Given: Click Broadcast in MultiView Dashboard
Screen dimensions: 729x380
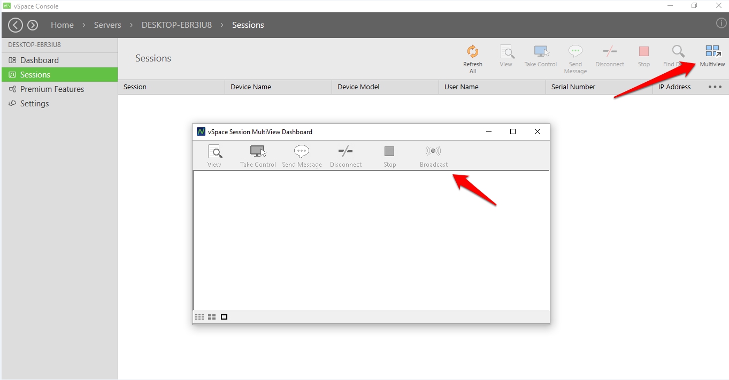Looking at the screenshot, I should 434,156.
